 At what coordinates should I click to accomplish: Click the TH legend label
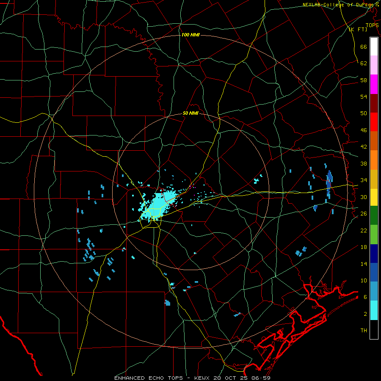click(x=364, y=331)
